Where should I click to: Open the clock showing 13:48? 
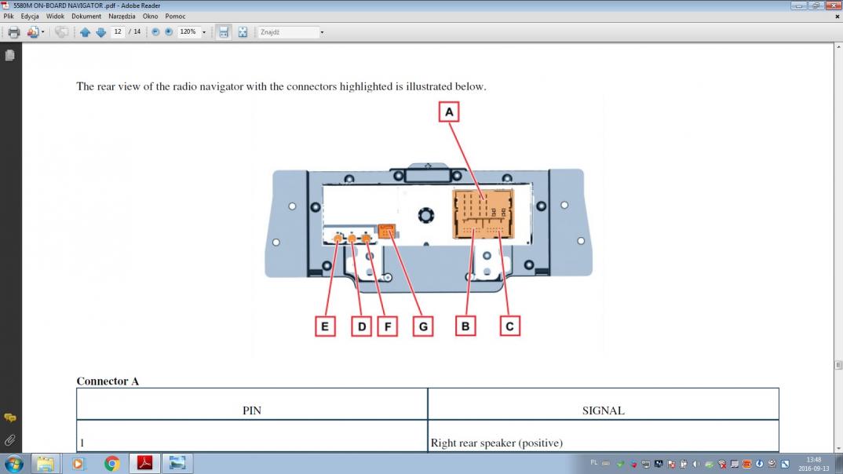813,464
